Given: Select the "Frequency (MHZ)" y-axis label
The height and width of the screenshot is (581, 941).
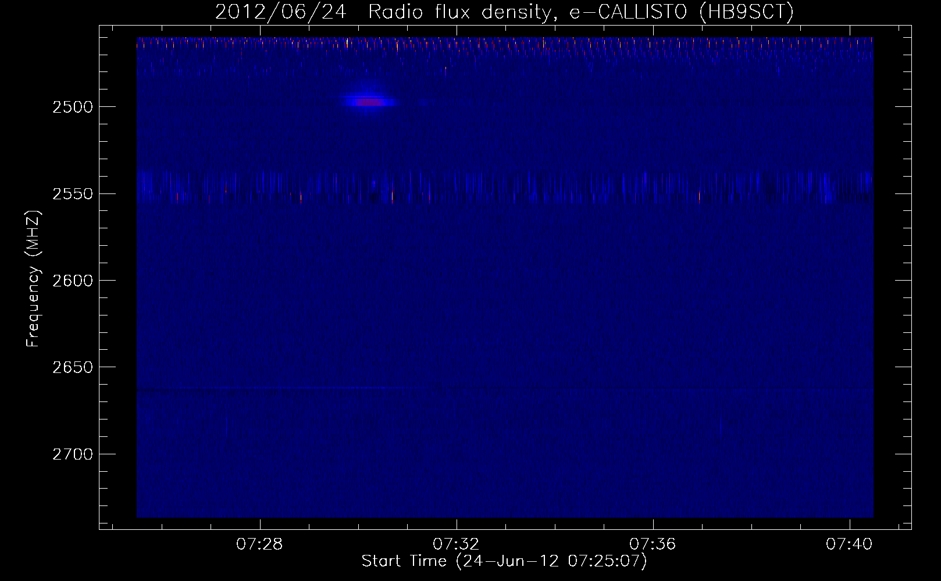Looking at the screenshot, I should click(x=34, y=279).
